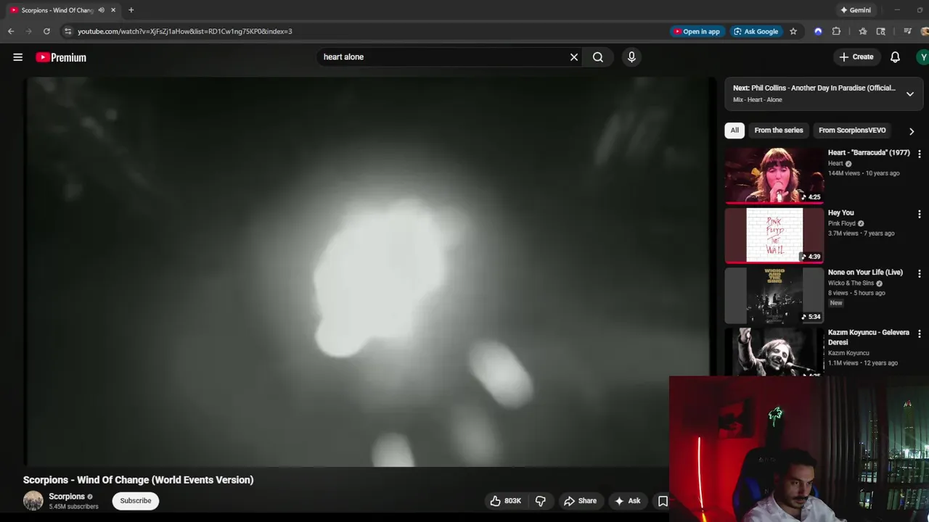Like the Scorpions video

click(506, 501)
